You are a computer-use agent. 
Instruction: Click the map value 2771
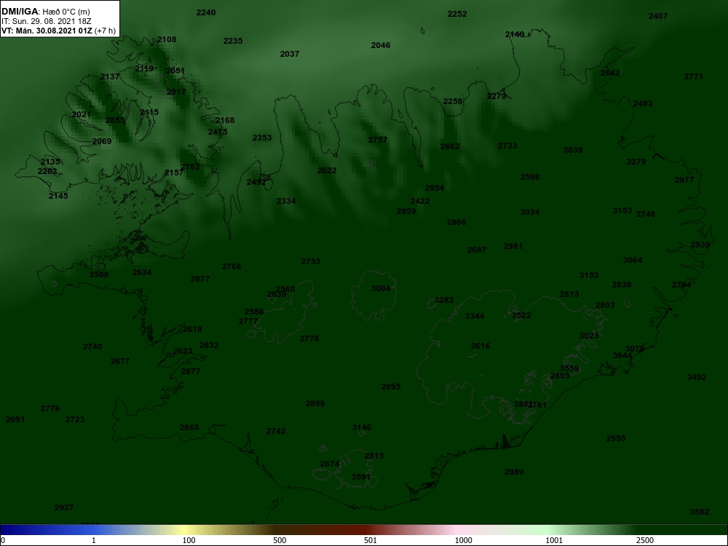(694, 76)
